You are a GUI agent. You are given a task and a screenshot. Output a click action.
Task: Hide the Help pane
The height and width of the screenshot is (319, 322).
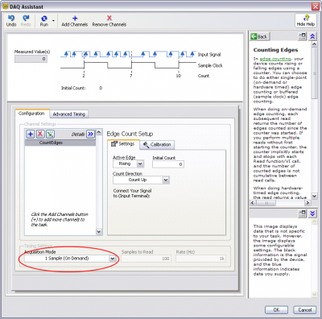point(306,21)
